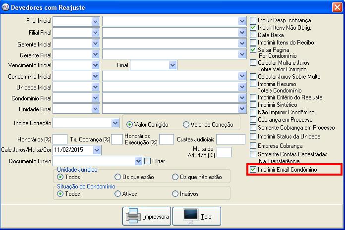Choose Os que estão in Unidade Jurídico
Screen dimensions: 345x230
[x=118, y=177]
